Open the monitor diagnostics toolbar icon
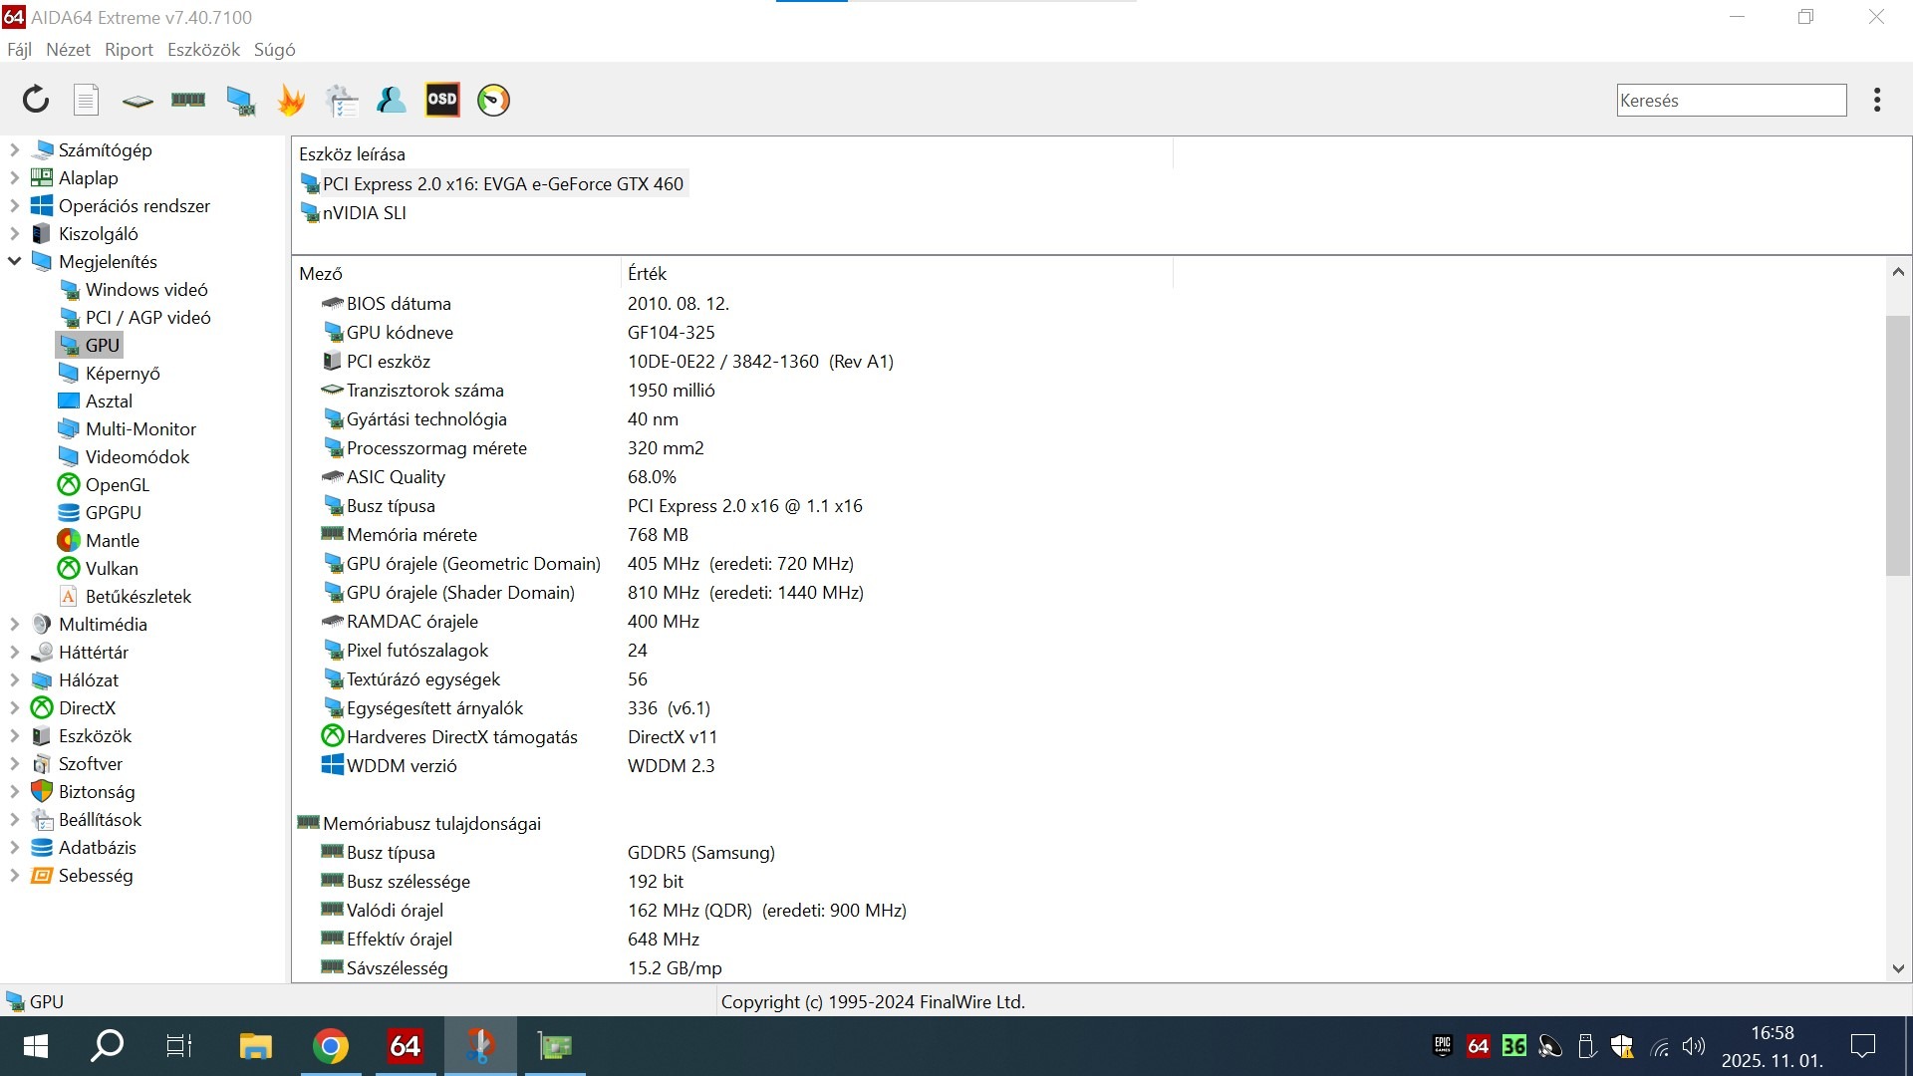 tap(240, 100)
